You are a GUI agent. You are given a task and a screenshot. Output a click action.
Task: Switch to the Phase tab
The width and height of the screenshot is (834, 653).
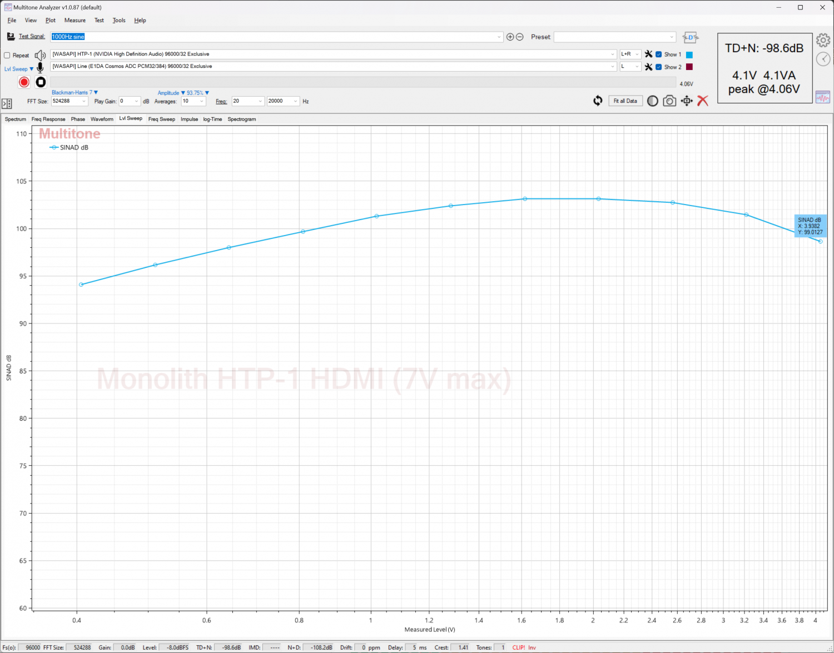pos(78,119)
